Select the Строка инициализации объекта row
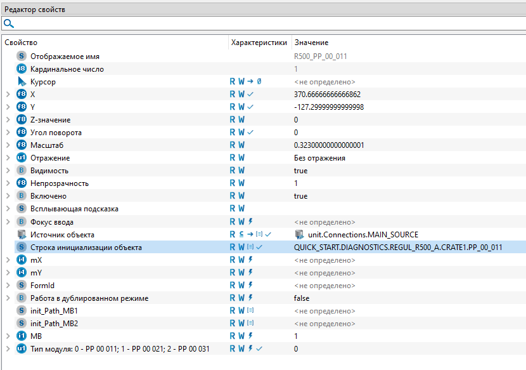The height and width of the screenshot is (370, 526). (86, 247)
